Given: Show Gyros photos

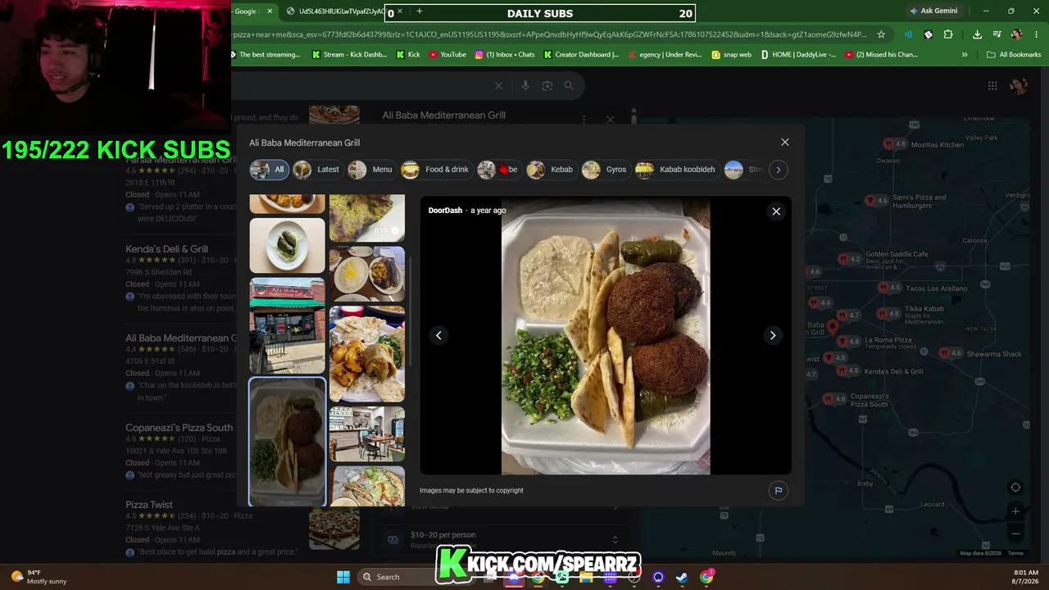Looking at the screenshot, I should [604, 170].
